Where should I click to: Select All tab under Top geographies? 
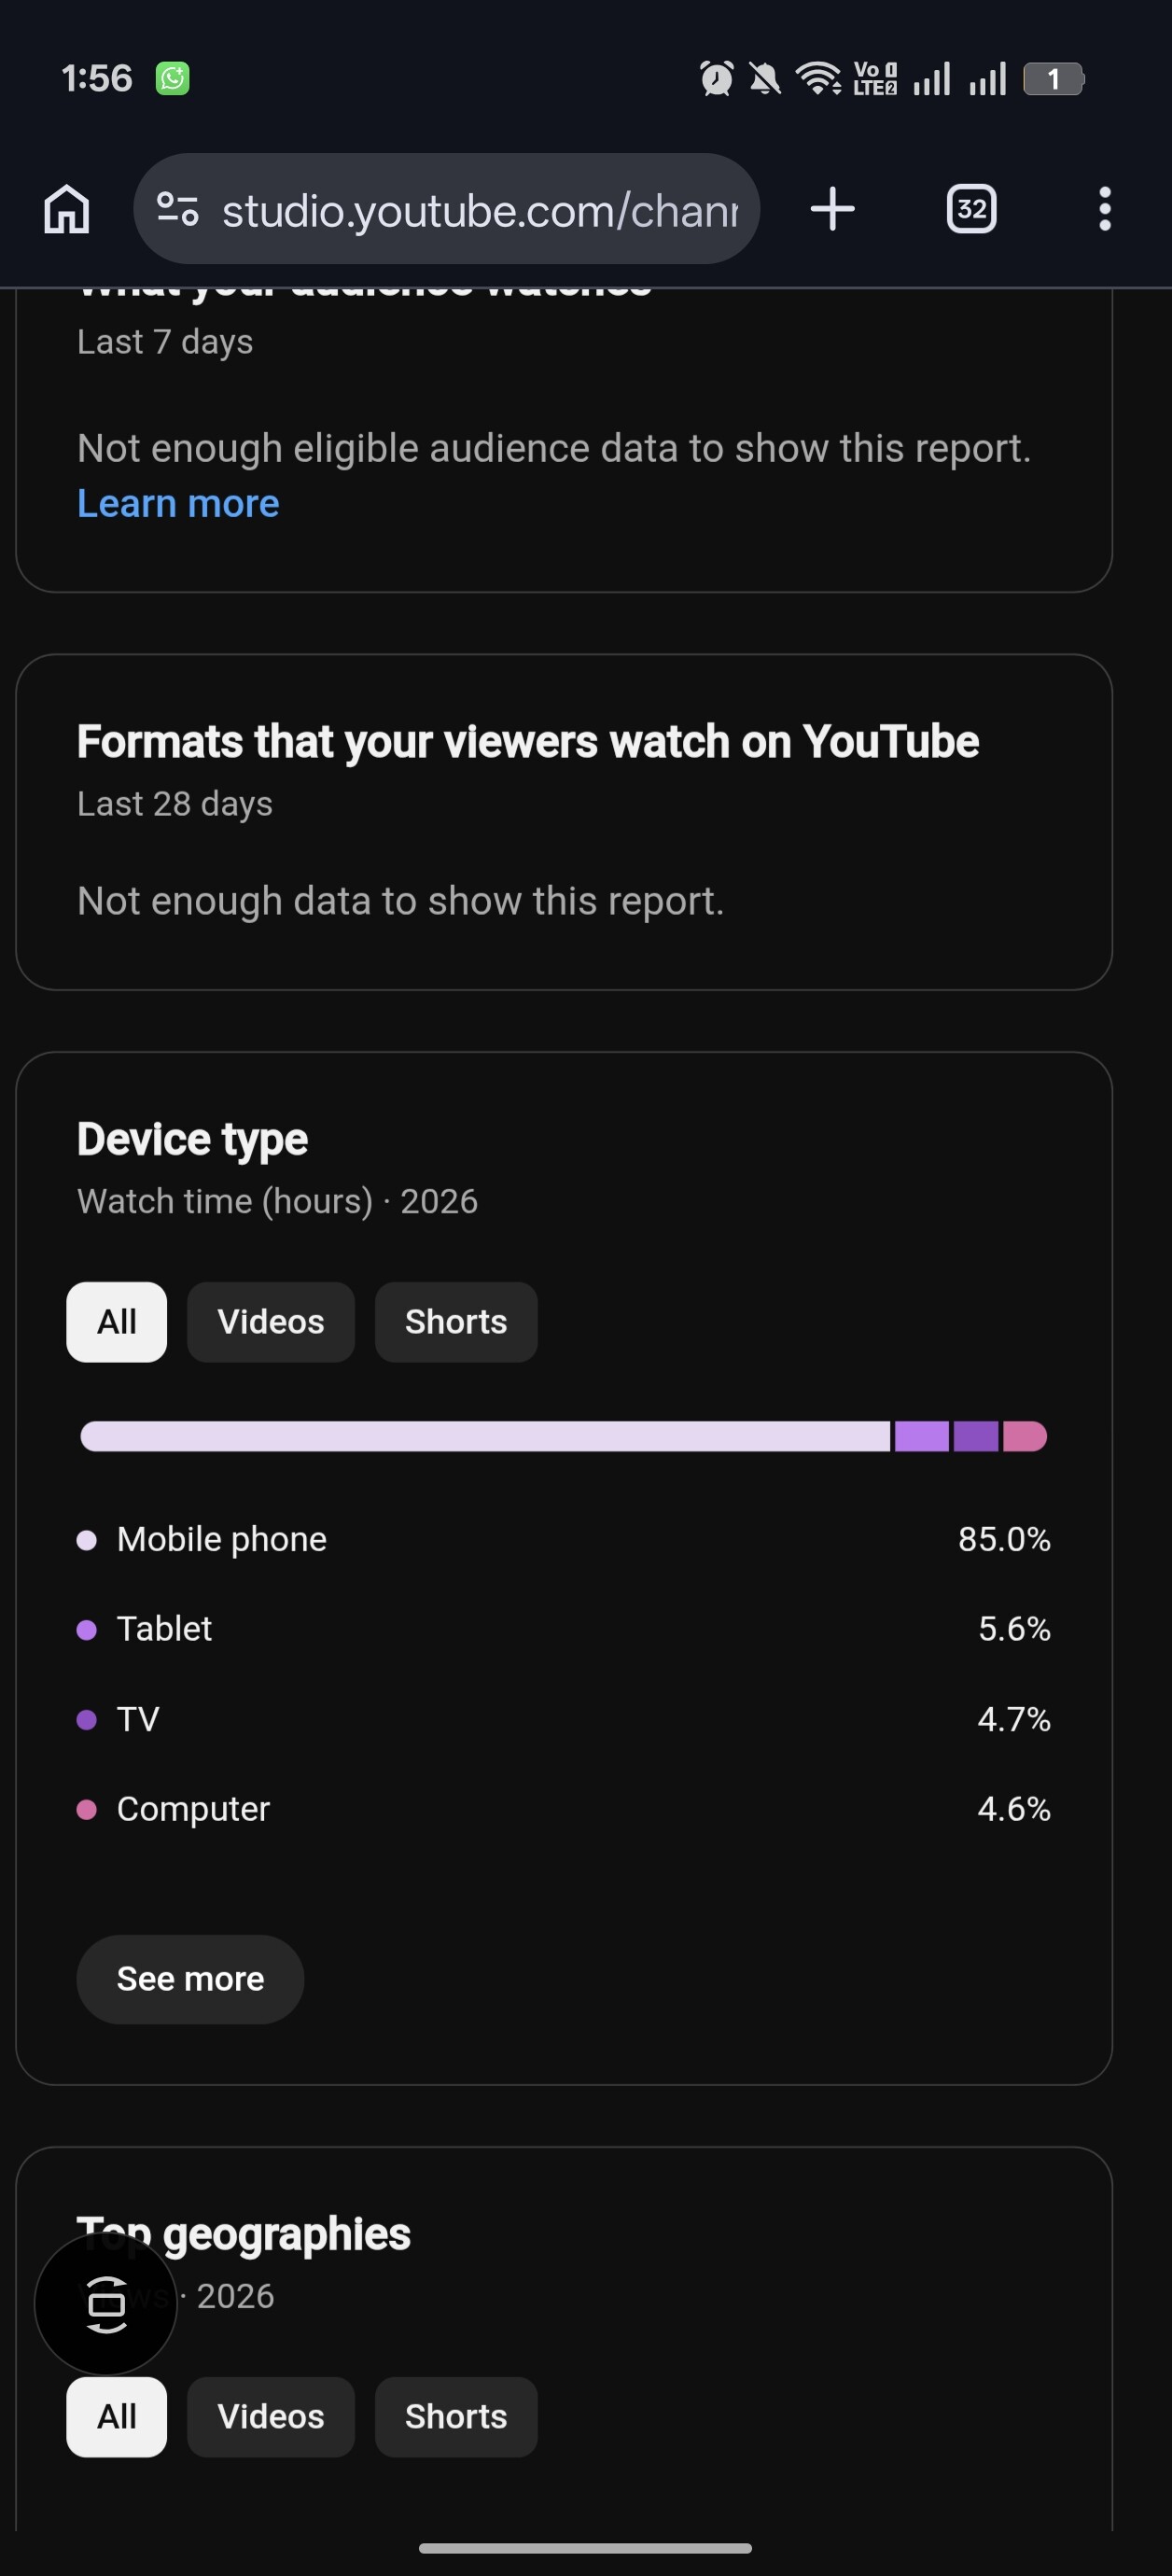click(117, 2417)
